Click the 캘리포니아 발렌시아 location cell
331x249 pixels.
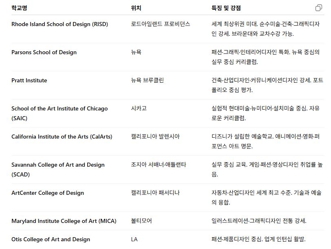155,137
